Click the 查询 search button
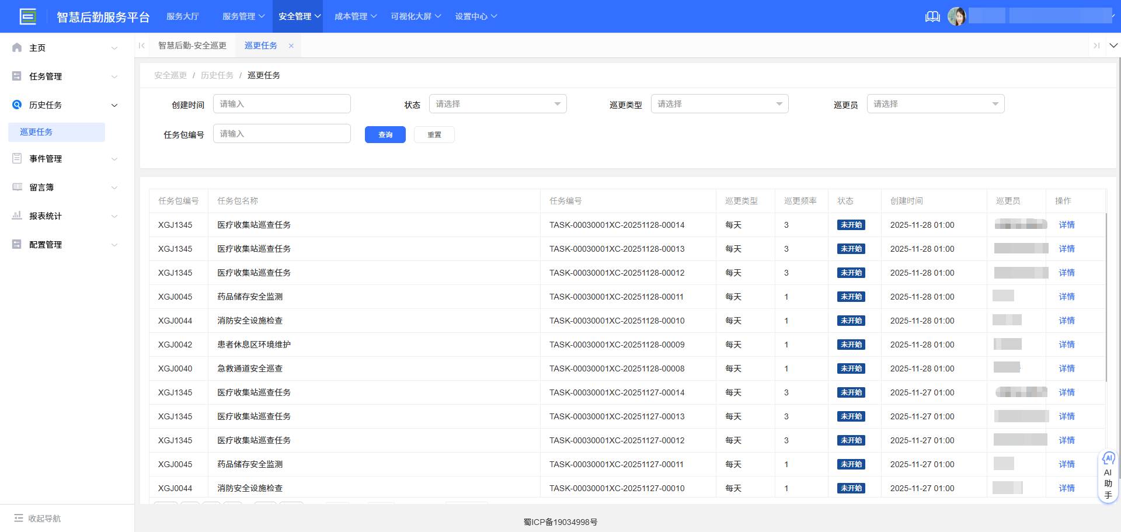The height and width of the screenshot is (532, 1121). click(385, 134)
